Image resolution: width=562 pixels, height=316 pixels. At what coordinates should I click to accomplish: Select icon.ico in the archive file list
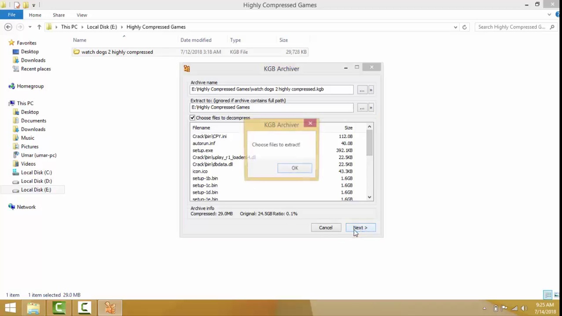200,171
